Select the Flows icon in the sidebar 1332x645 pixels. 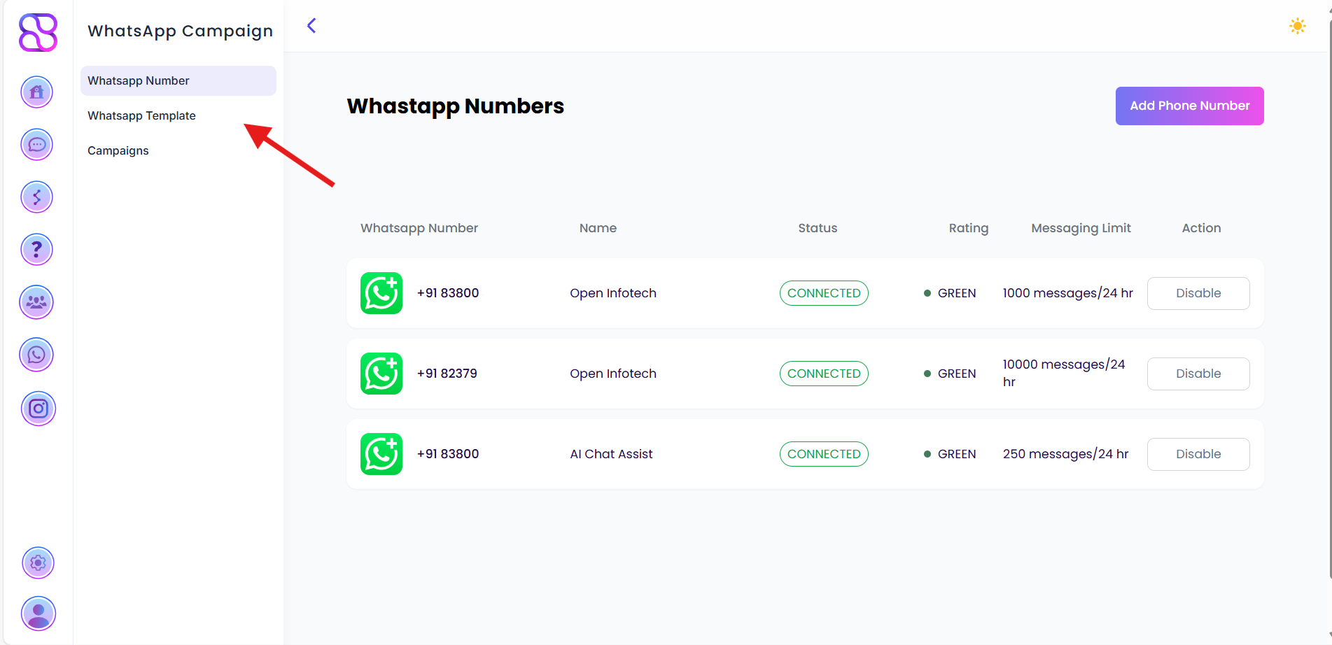point(36,197)
